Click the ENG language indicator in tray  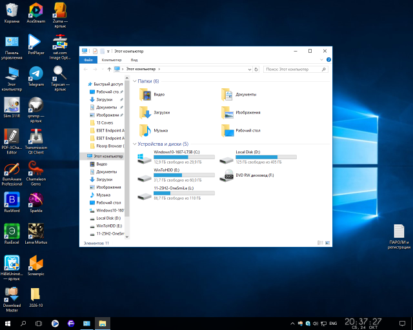[333, 324]
